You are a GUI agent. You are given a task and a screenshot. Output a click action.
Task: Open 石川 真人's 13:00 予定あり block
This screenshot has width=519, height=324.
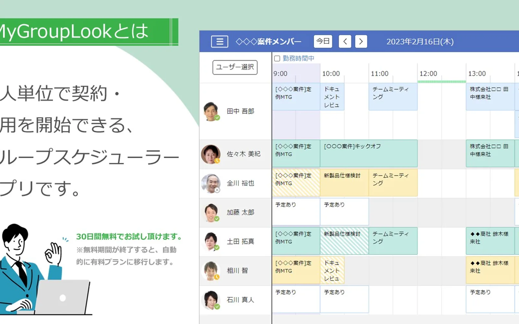[490, 299]
